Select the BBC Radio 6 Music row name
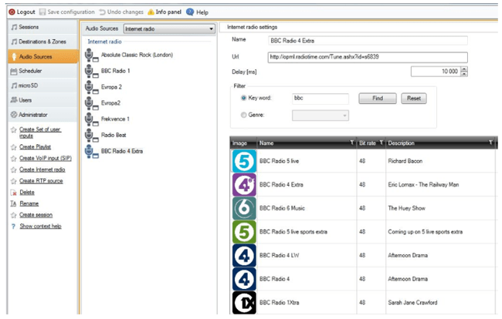The height and width of the screenshot is (319, 502). pos(282,208)
